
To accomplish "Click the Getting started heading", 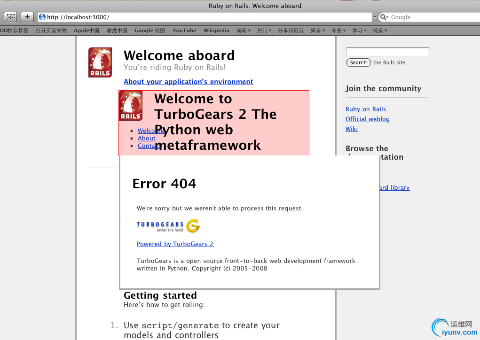I will (x=160, y=295).
